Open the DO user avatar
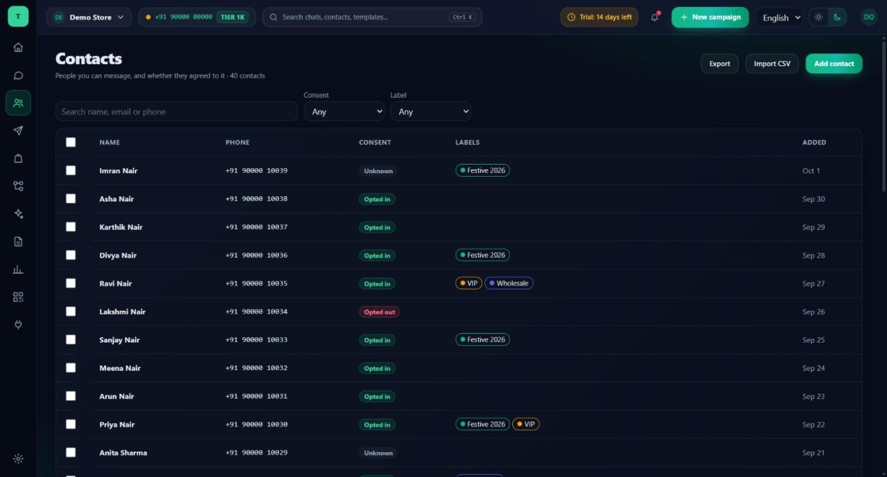This screenshot has height=477, width=887. coord(869,17)
